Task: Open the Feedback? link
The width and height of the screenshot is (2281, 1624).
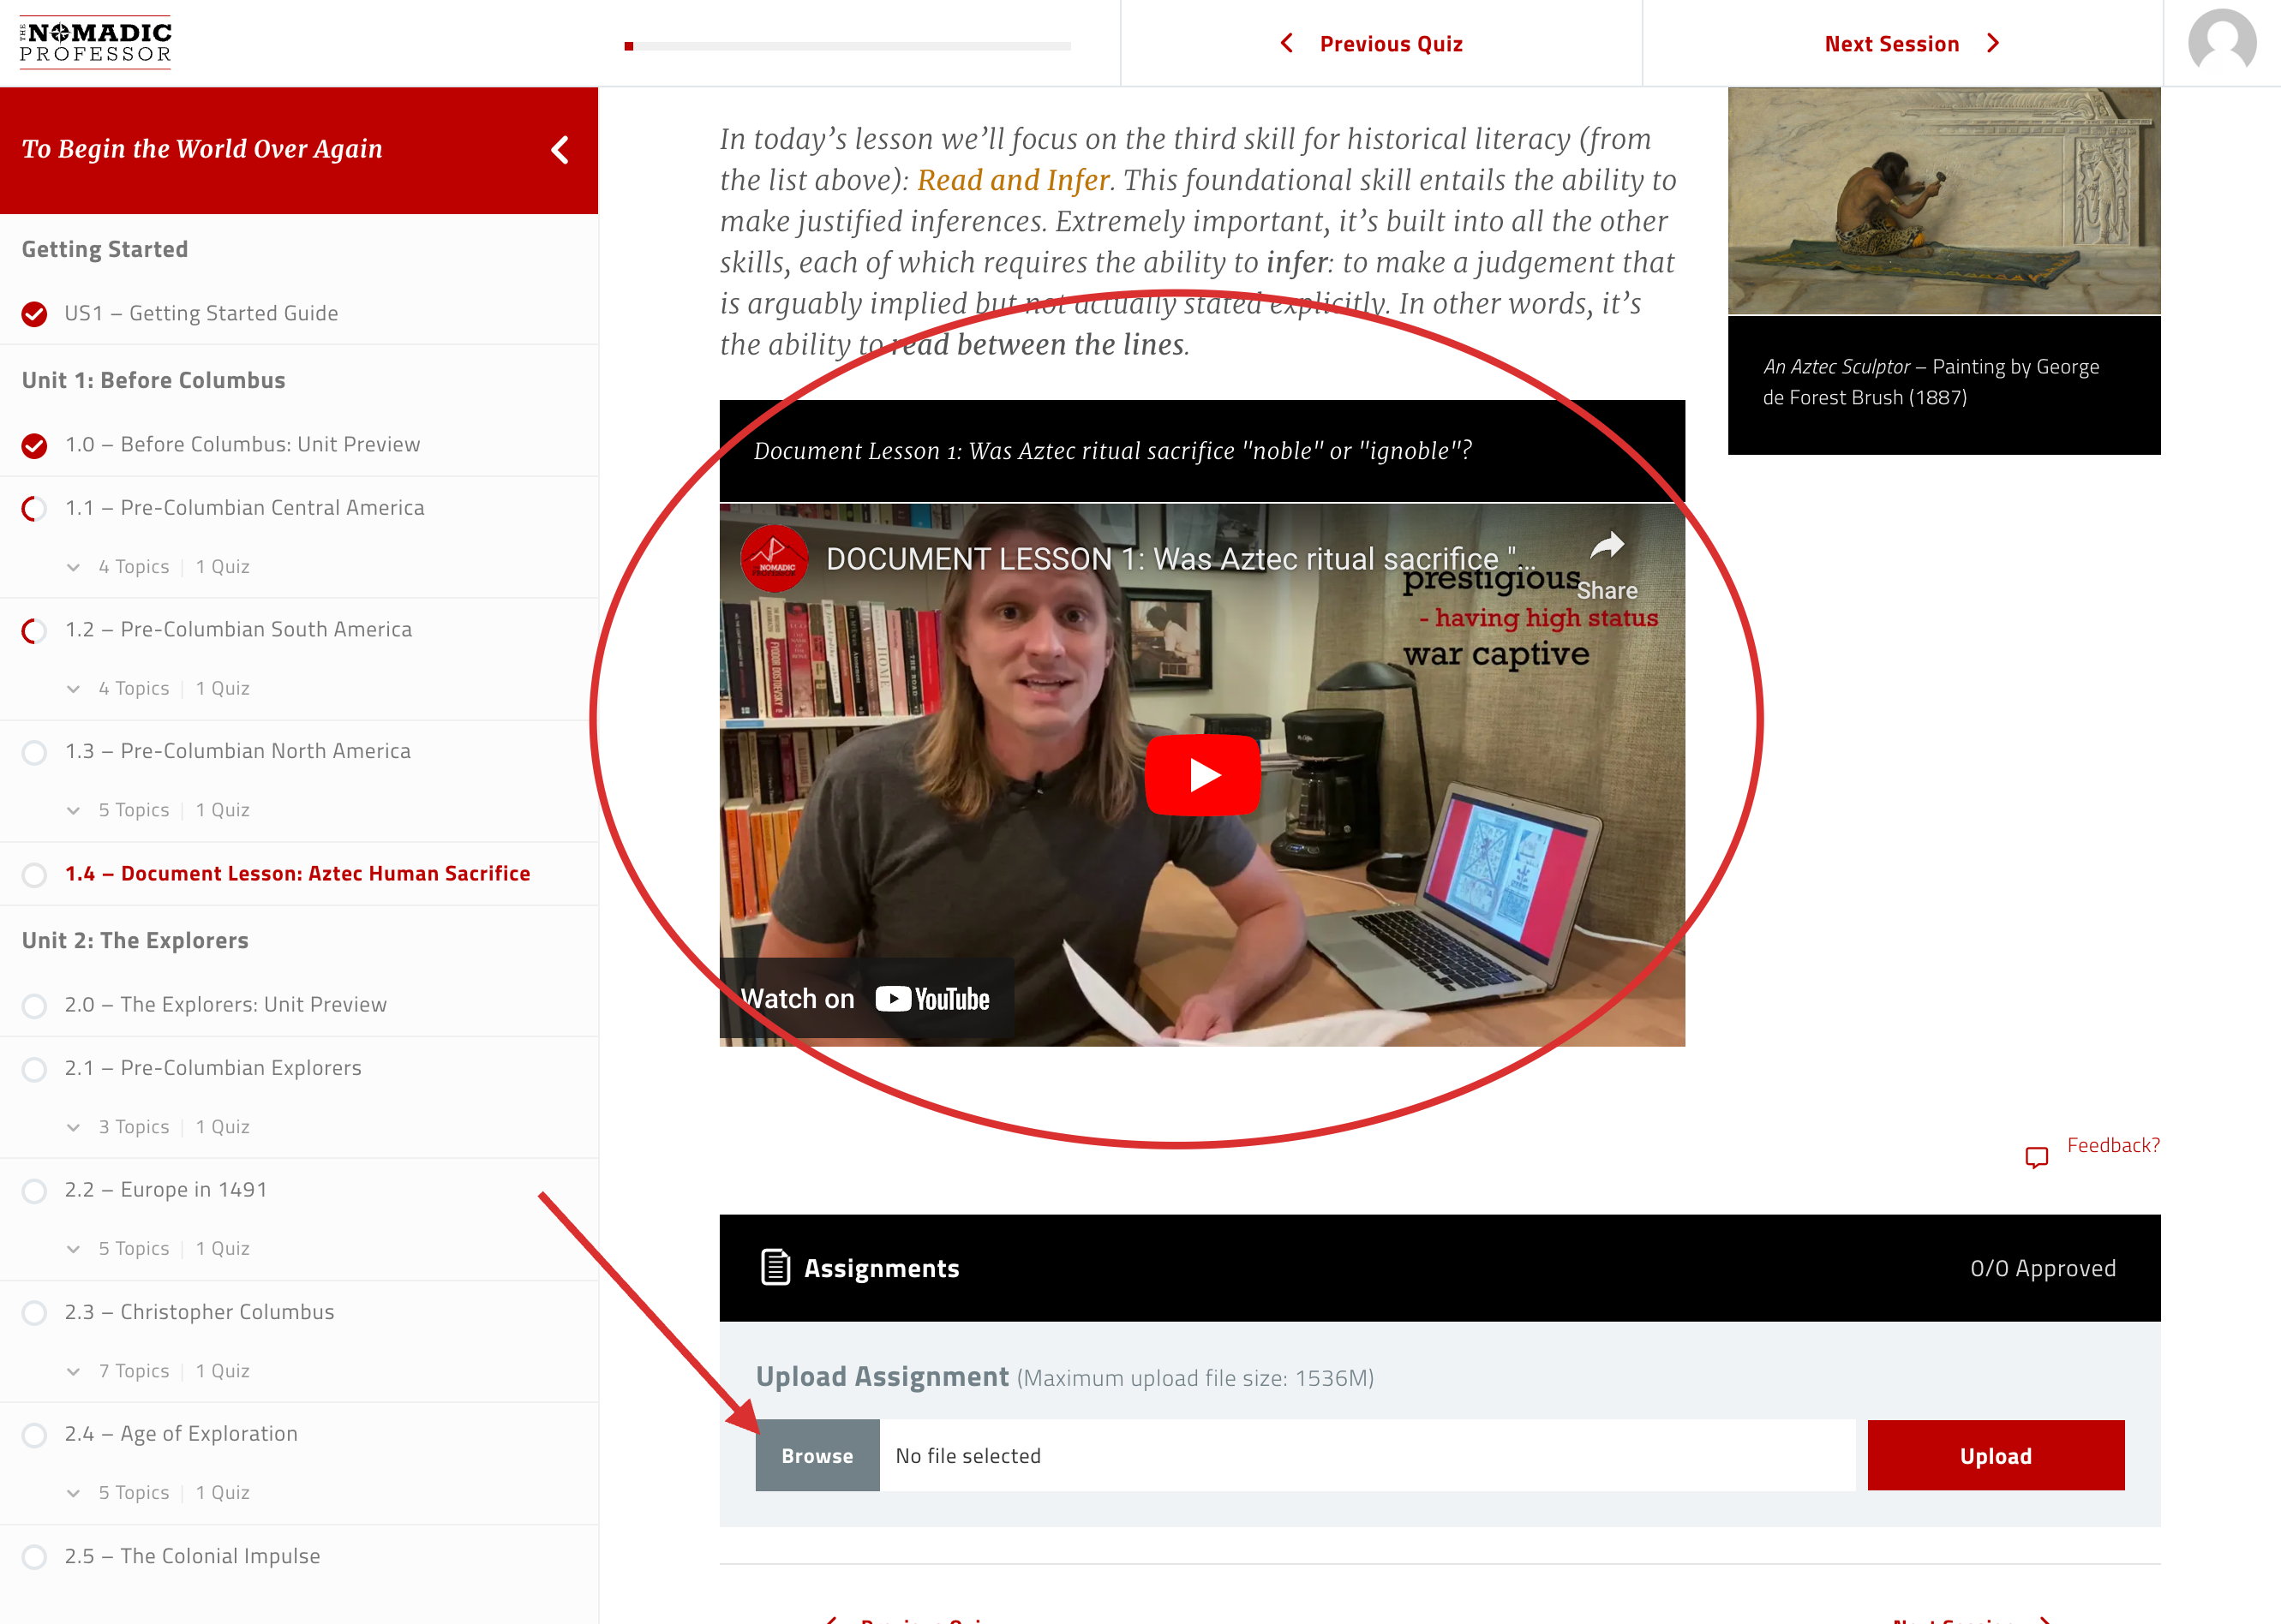Action: [x=2113, y=1145]
